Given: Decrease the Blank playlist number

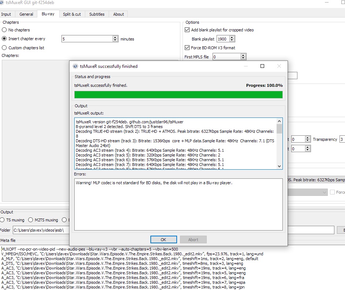Looking at the screenshot, I should click(232, 40).
